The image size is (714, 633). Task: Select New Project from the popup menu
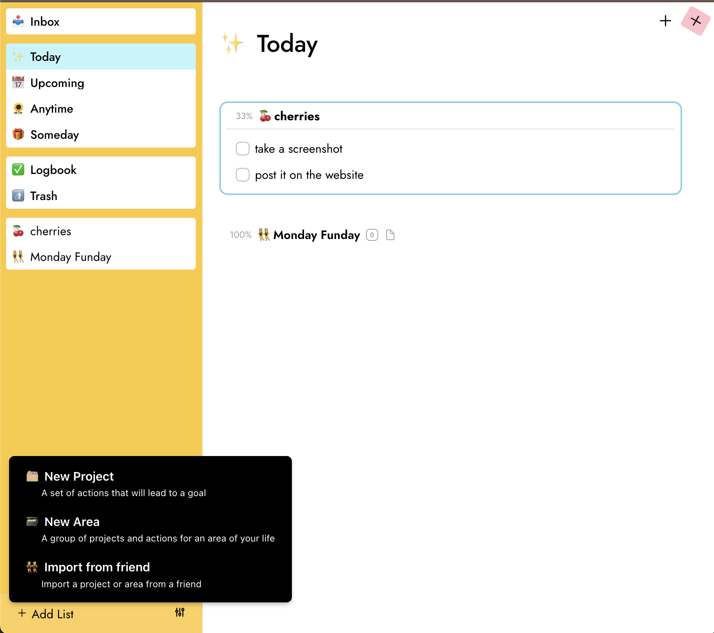79,476
